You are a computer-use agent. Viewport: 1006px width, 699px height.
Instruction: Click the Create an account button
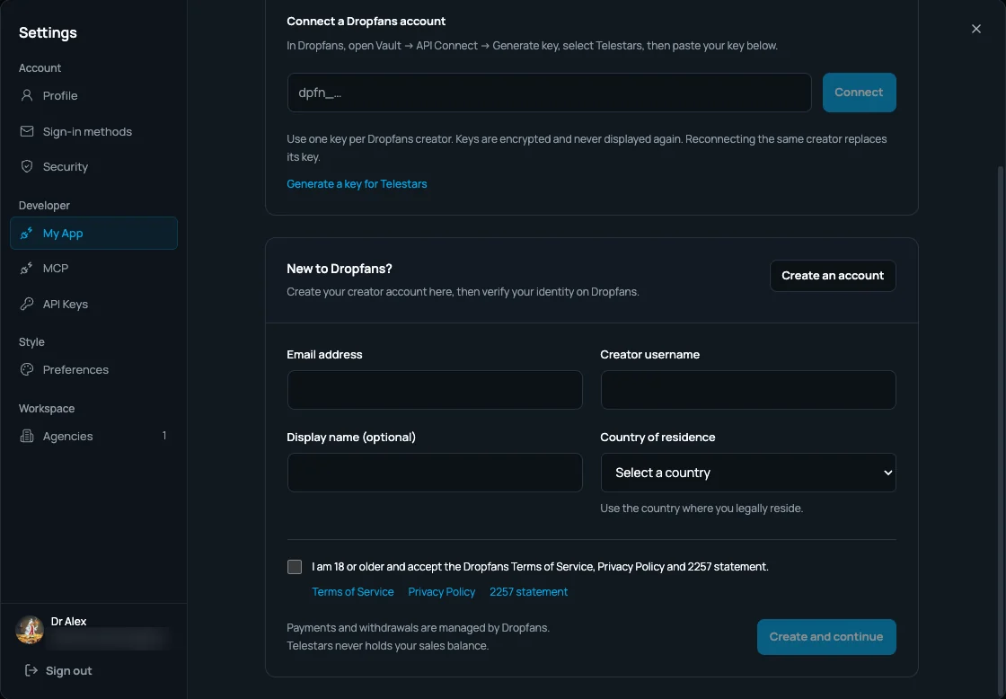833,275
